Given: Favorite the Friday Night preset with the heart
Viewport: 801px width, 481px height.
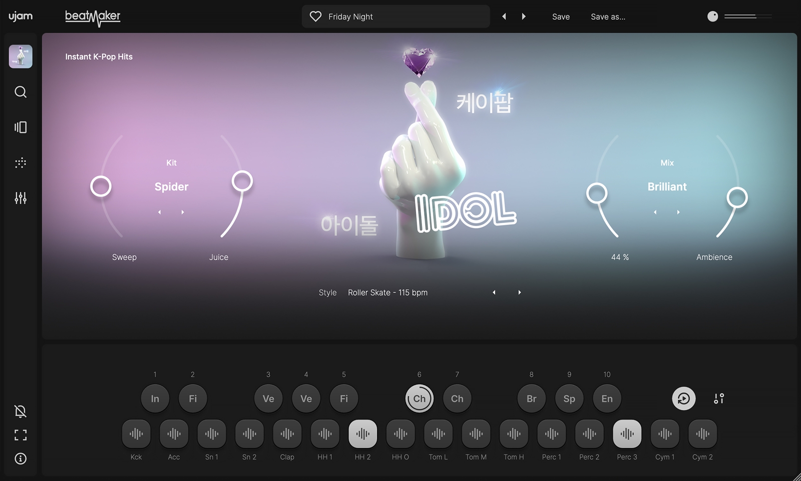Looking at the screenshot, I should click(315, 16).
